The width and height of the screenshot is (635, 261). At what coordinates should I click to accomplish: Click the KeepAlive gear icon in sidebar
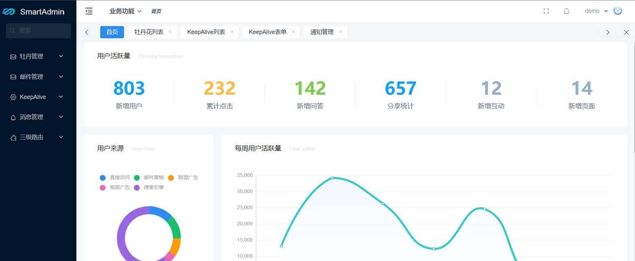(x=13, y=97)
